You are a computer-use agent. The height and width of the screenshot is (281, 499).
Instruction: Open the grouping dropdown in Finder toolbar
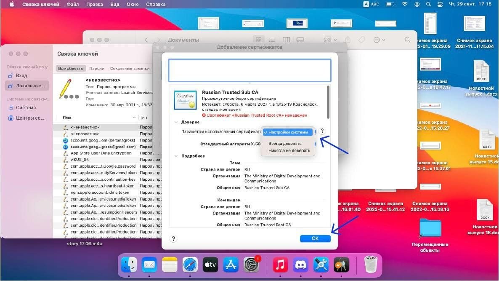click(330, 40)
